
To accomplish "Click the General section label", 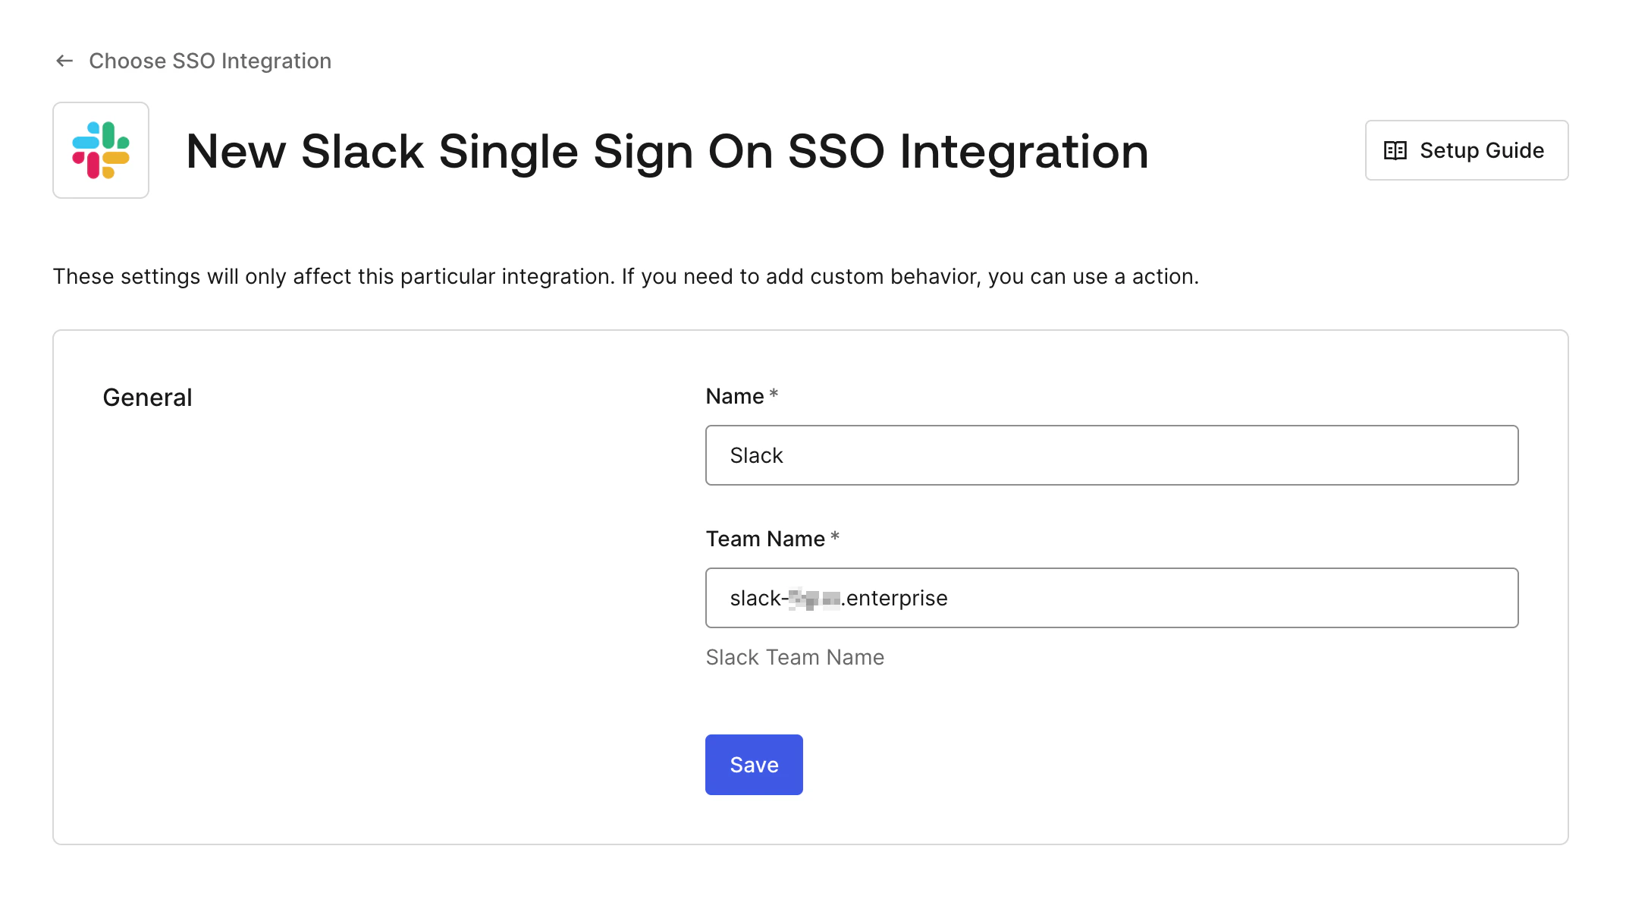I will point(147,396).
